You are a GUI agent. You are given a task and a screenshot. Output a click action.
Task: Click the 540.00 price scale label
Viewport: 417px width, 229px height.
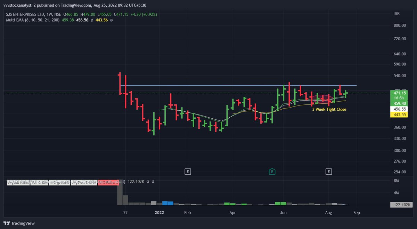click(x=400, y=76)
